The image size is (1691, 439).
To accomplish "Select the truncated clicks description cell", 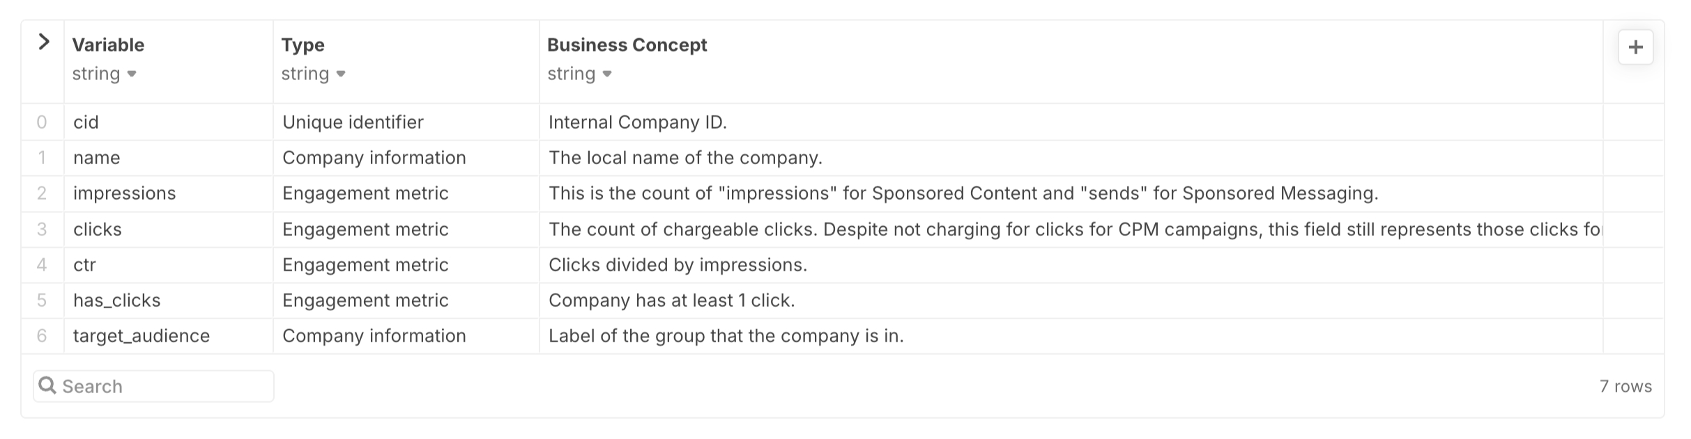I will pyautogui.click(x=1073, y=230).
